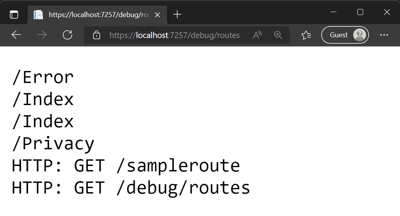The width and height of the screenshot is (400, 216).
Task: Click the address bar URL field
Action: (x=175, y=35)
